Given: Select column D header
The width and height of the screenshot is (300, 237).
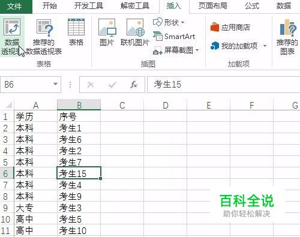Looking at the screenshot, I should [166, 105].
